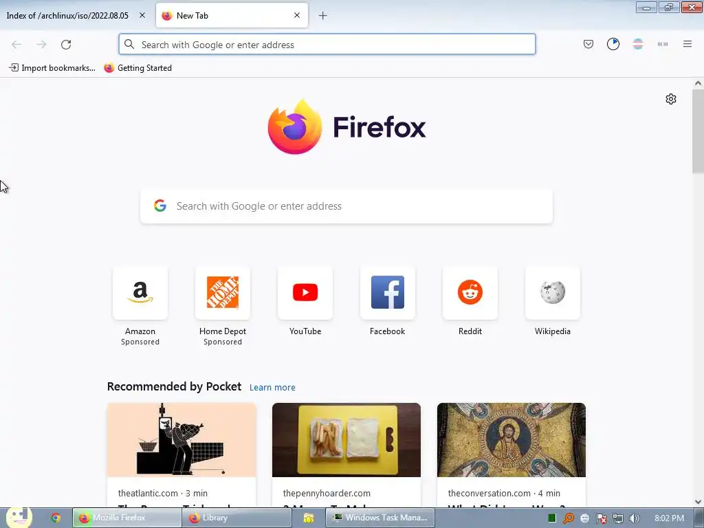Image resolution: width=704 pixels, height=528 pixels.
Task: Click theatlantic.com · 3 min source text
Action: pos(162,494)
